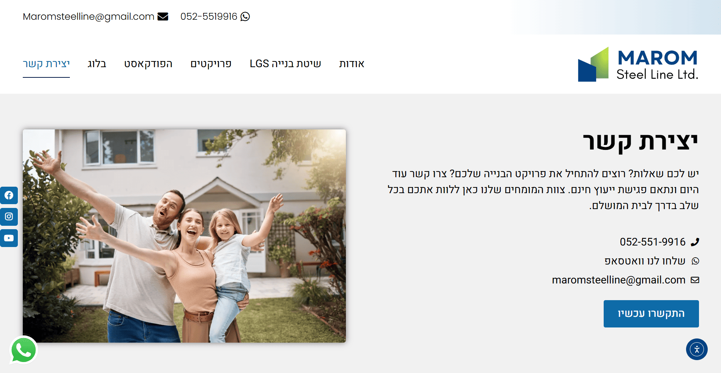Go to the בלוג navigation item

click(x=97, y=64)
